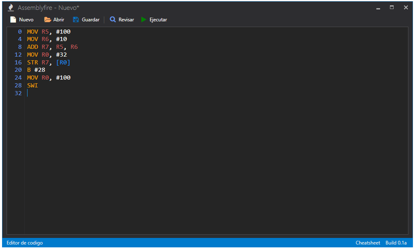Click the line 'MOV R6, #10'

point(47,39)
